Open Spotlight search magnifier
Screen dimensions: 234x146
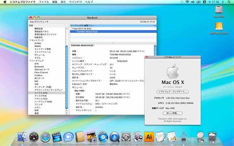[x=229, y=2]
